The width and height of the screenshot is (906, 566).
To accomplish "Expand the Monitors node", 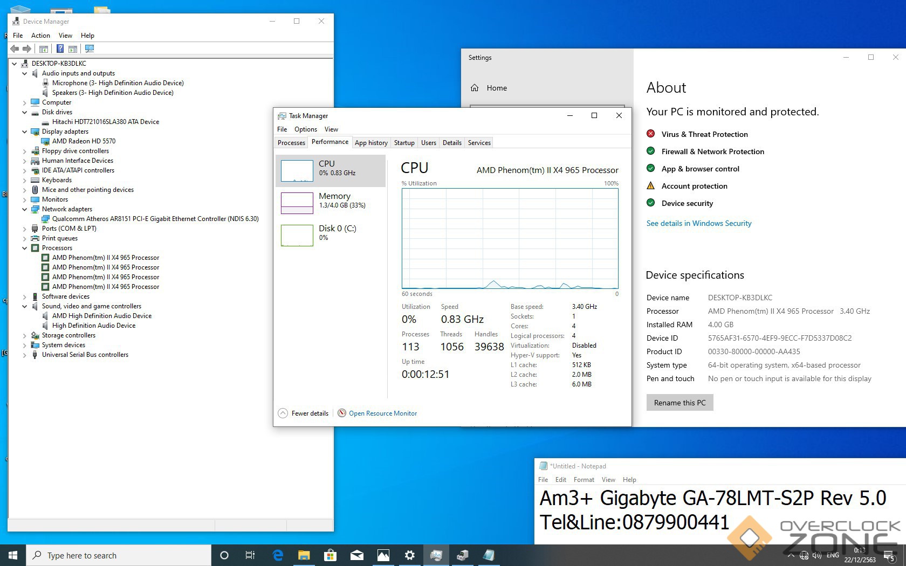I will [x=24, y=199].
